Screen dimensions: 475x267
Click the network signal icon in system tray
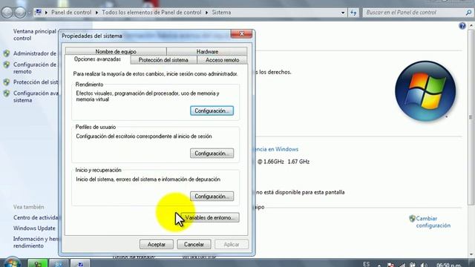pos(402,266)
